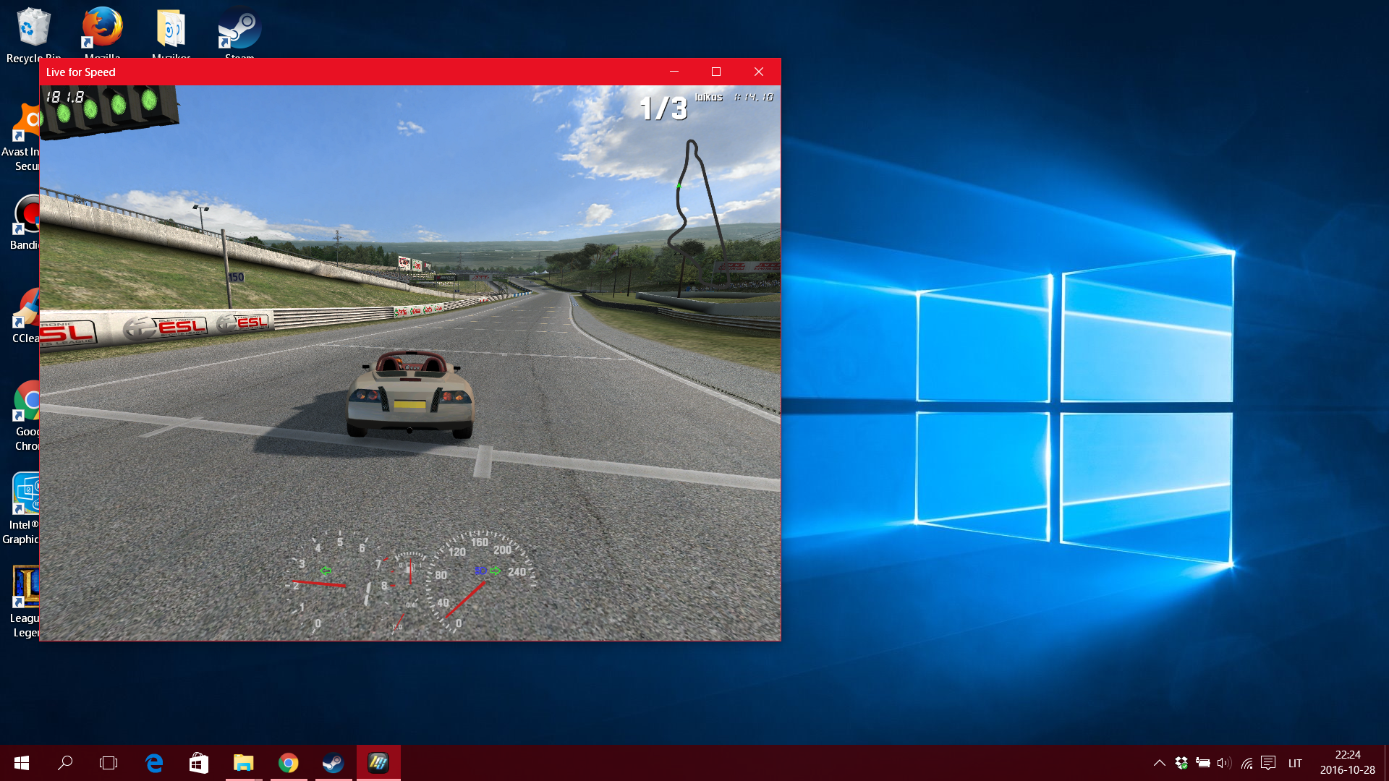Select the Bandicam desktop shortcut
The height and width of the screenshot is (781, 1389).
click(25, 223)
